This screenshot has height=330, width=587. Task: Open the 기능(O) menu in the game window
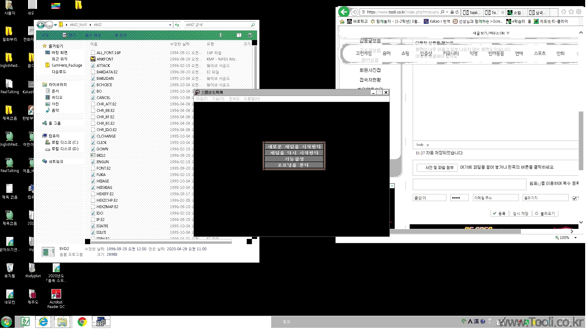click(218, 99)
